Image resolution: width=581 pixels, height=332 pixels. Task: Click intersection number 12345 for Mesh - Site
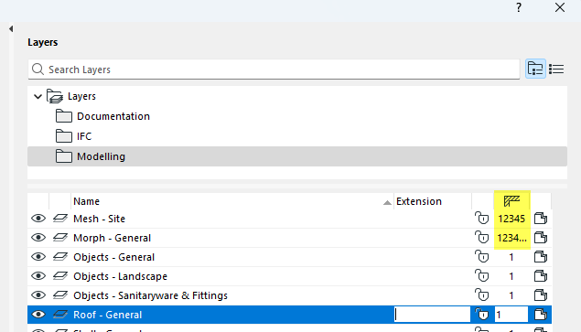[x=511, y=219]
